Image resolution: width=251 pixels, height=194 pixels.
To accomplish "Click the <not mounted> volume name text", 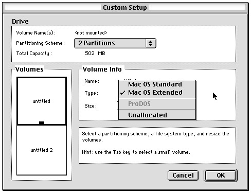I will [91, 33].
